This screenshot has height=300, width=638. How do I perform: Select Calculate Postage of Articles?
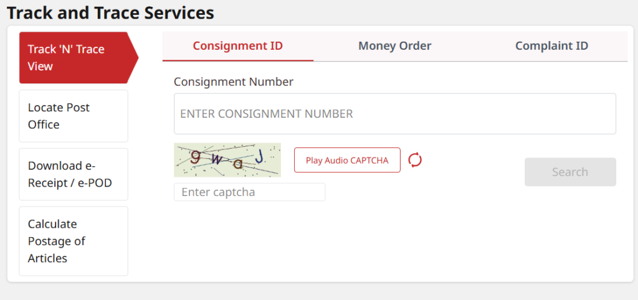[x=74, y=241]
